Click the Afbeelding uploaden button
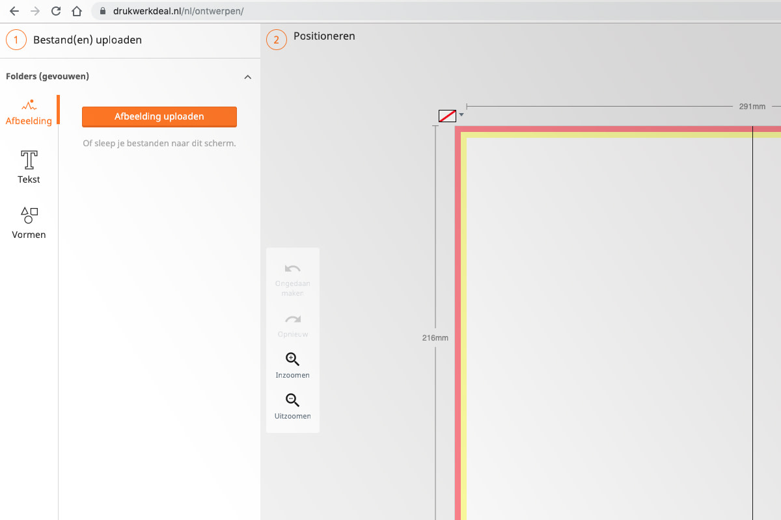The image size is (781, 520). click(159, 117)
